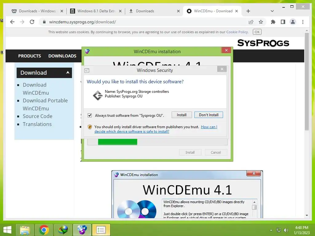Open the 'Download Portable WinCDEmu' link

pos(45,104)
